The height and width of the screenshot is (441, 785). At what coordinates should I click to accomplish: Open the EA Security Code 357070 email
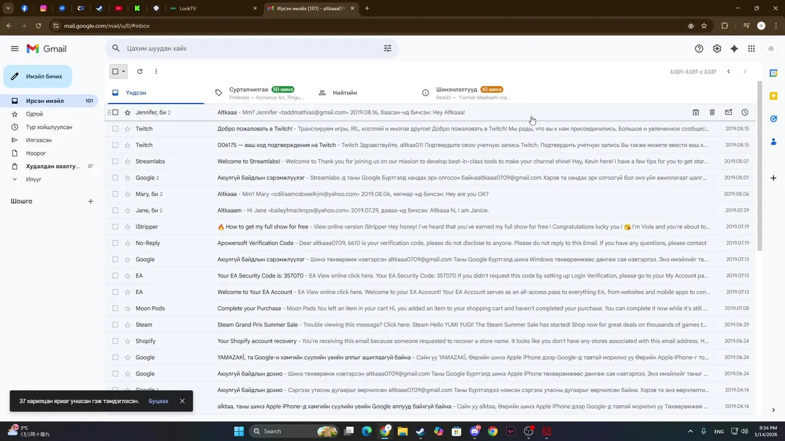(x=429, y=276)
